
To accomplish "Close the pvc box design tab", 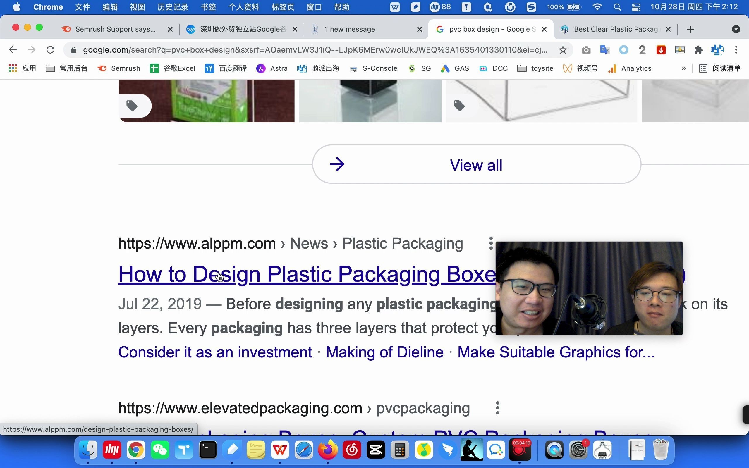I will tap(544, 29).
